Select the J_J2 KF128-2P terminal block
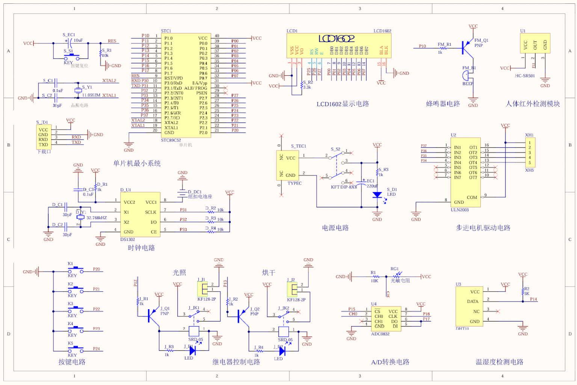The image size is (577, 385). pyautogui.click(x=292, y=289)
